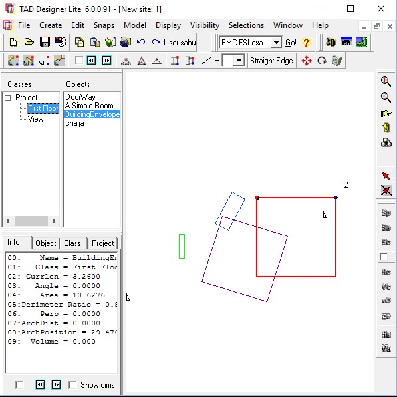The image size is (397, 397).
Task: Select the Move arrows tool
Action: click(x=307, y=61)
